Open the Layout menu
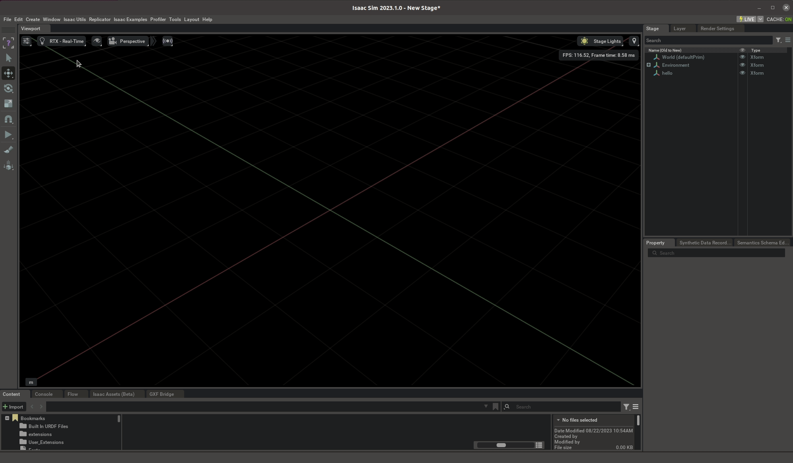The height and width of the screenshot is (463, 793). (191, 19)
